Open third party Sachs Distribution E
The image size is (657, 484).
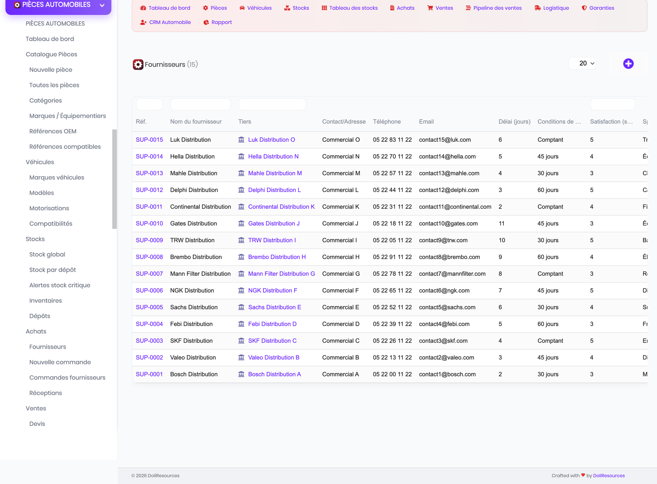coord(274,307)
